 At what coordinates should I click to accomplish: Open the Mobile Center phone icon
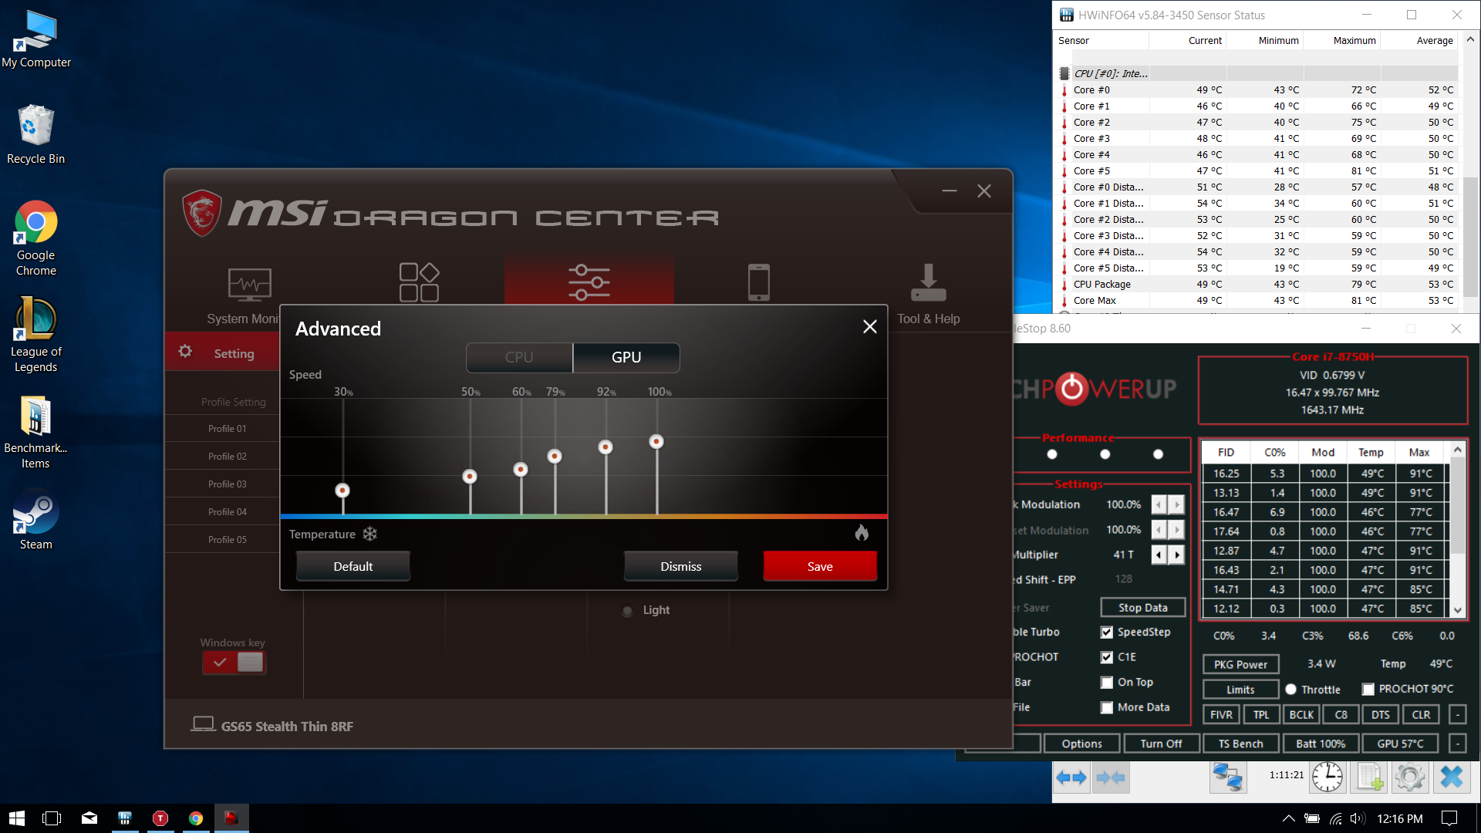[759, 282]
